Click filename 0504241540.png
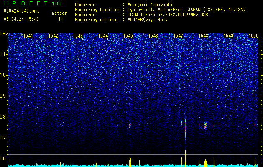 click(21, 11)
